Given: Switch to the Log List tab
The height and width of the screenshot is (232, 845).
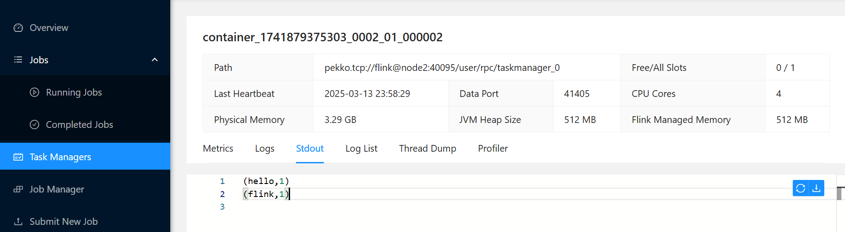Looking at the screenshot, I should click(x=361, y=149).
